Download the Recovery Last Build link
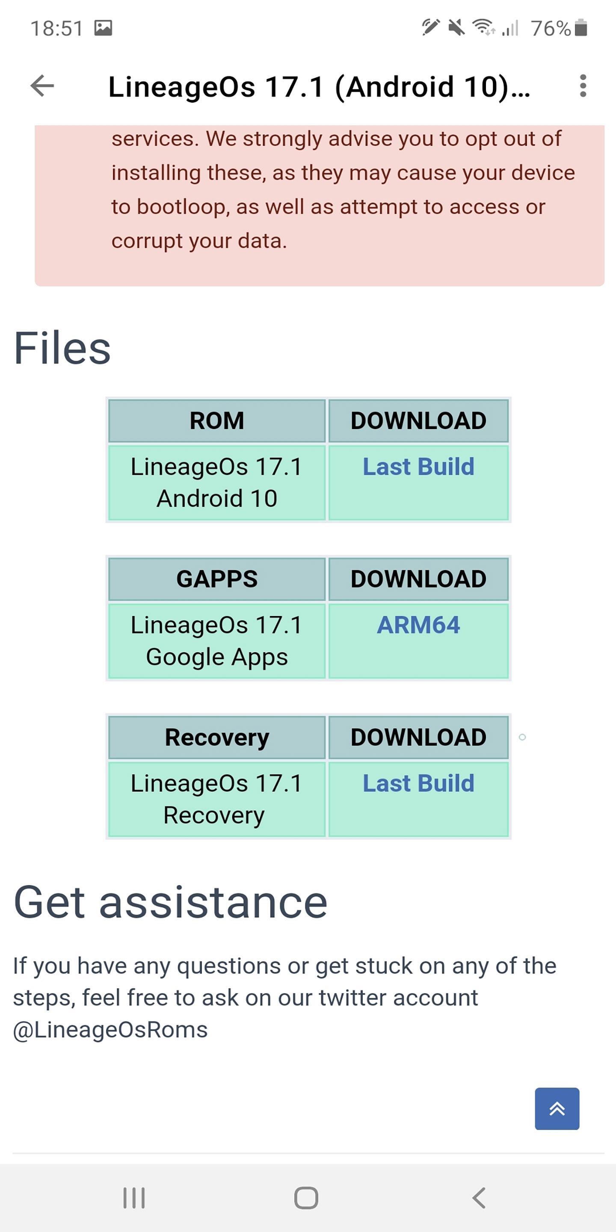The width and height of the screenshot is (616, 1232). [x=418, y=783]
